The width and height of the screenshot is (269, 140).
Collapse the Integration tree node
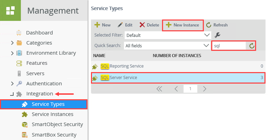[12, 94]
